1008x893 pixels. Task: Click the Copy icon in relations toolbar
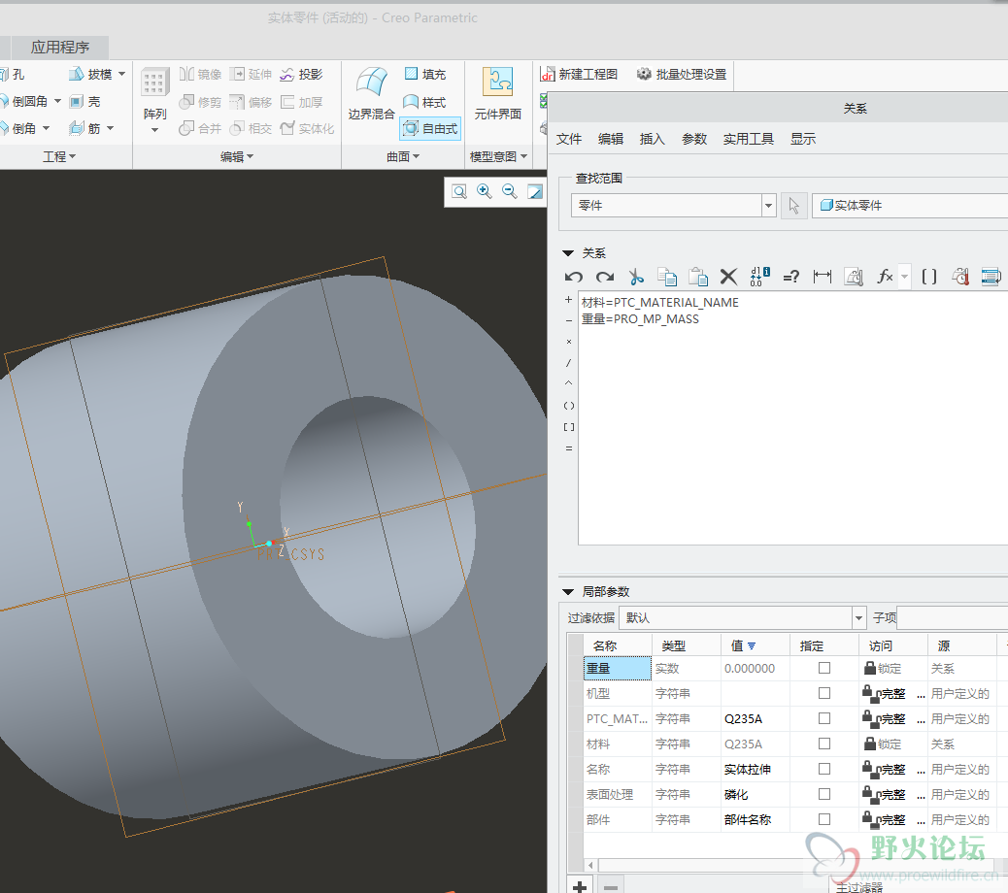(x=667, y=277)
